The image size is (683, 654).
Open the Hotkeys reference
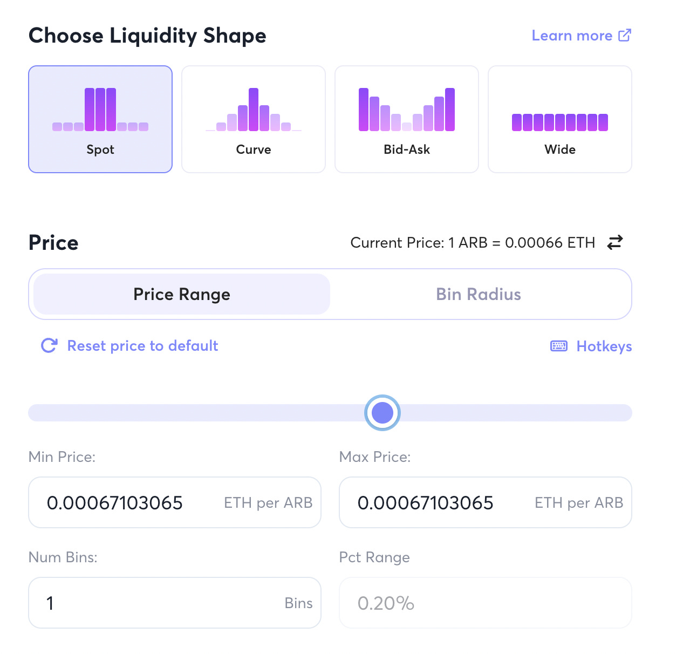(604, 346)
